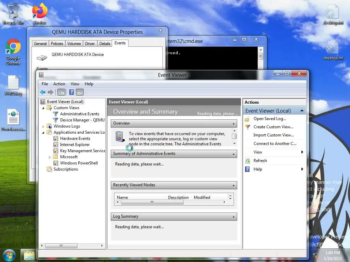Collapse Summary of Administrative Events section
The image size is (350, 262).
pyautogui.click(x=233, y=154)
